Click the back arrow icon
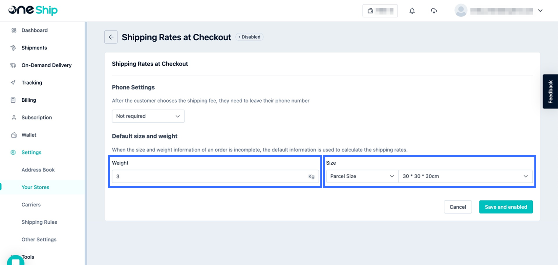This screenshot has height=265, width=558. 111,37
